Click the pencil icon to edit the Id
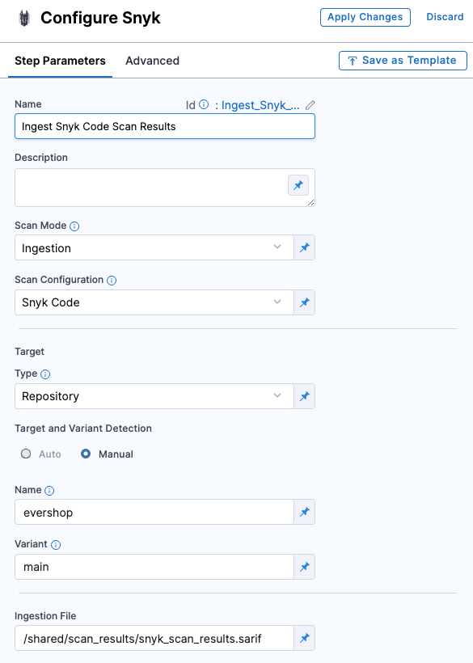This screenshot has width=473, height=663. [310, 105]
